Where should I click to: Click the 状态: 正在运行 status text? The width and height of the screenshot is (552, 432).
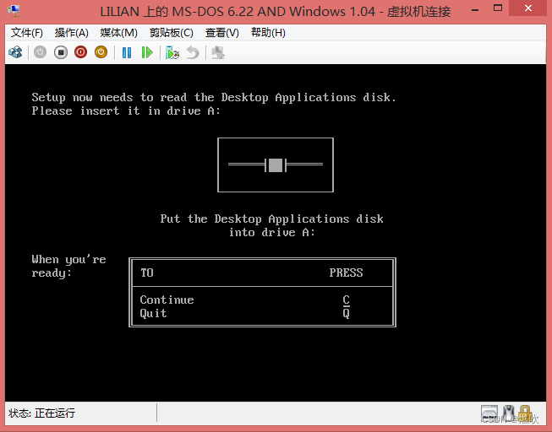(41, 413)
